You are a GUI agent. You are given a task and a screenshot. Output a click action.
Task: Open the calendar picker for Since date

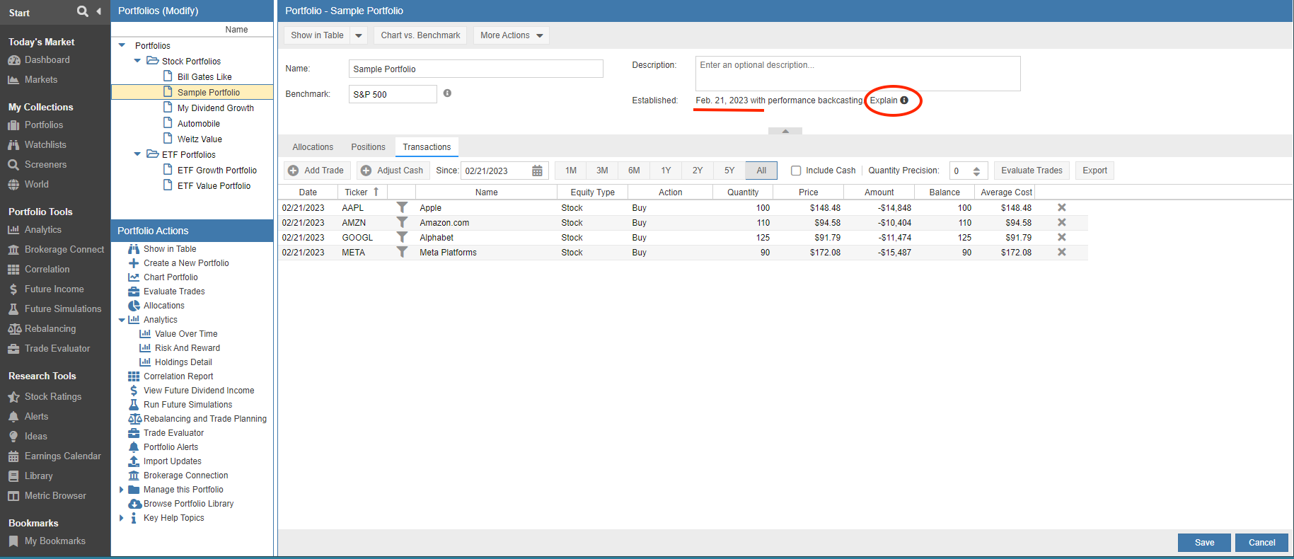coord(537,171)
